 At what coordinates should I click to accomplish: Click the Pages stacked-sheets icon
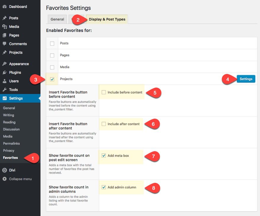[x=5, y=35]
